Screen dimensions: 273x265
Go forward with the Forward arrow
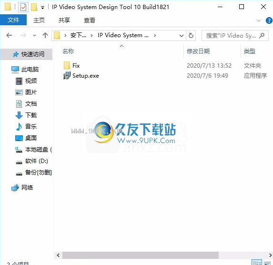pos(23,35)
